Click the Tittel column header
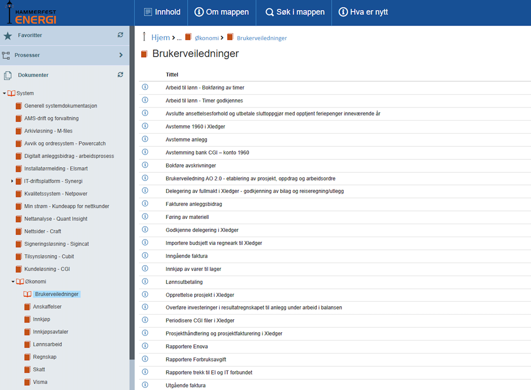This screenshot has width=531, height=390. tap(172, 75)
